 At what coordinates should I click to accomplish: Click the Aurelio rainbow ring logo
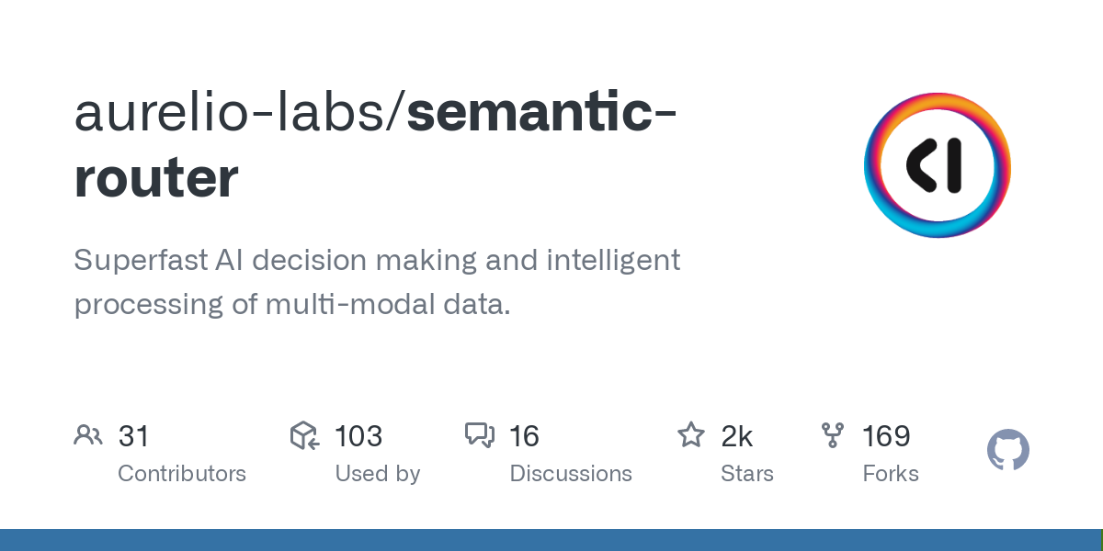[937, 165]
